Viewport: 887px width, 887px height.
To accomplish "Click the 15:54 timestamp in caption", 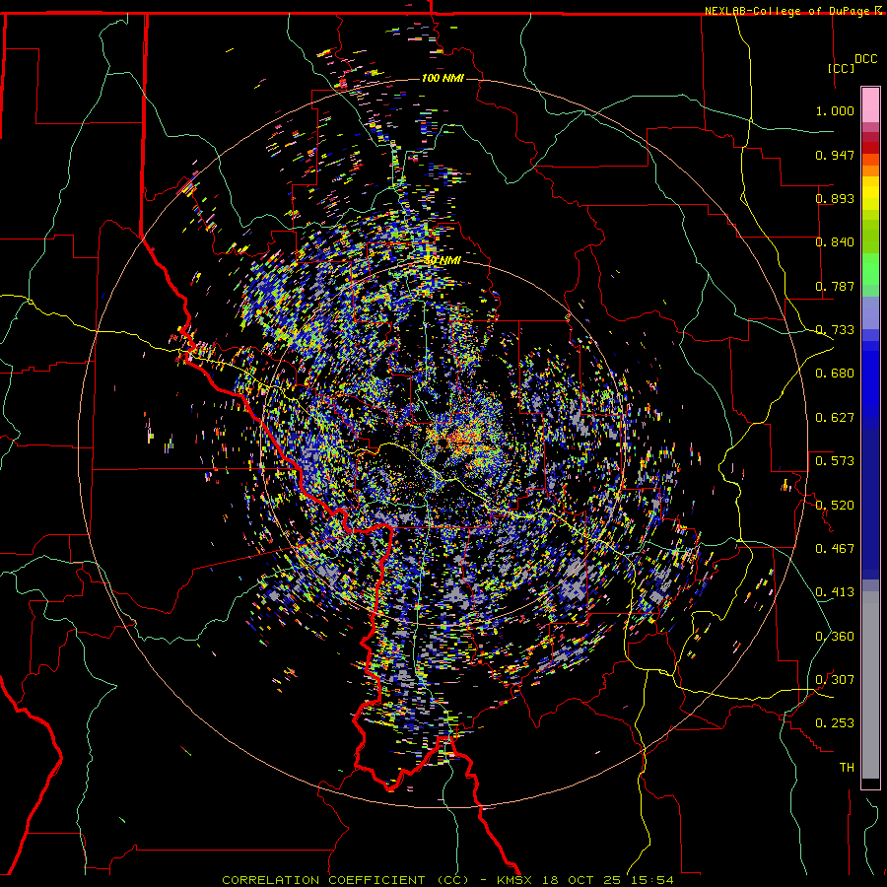I will 651,880.
